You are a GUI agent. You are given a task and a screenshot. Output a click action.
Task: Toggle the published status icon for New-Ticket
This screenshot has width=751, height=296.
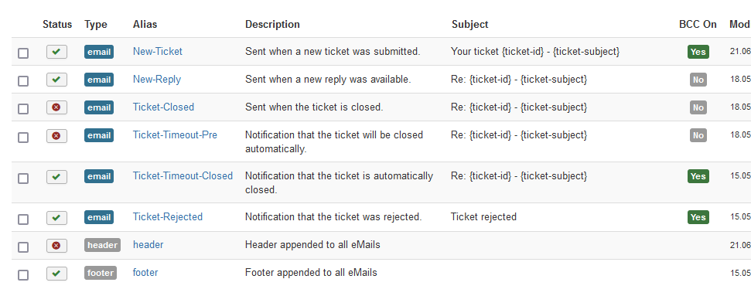click(56, 52)
